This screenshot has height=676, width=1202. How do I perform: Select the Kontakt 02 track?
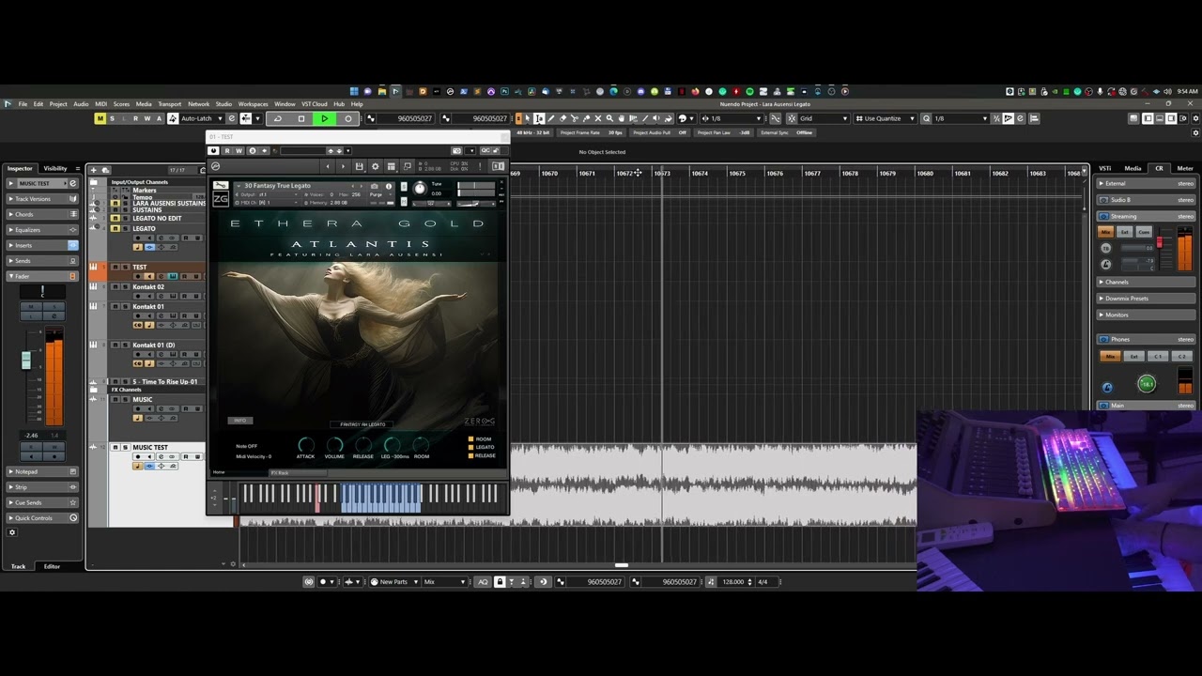[148, 286]
